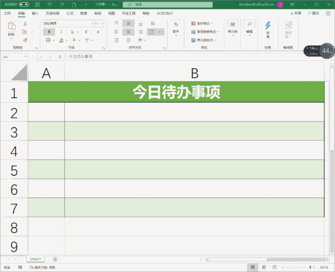
Task: Increase font size with larger A
Action: [87, 32]
